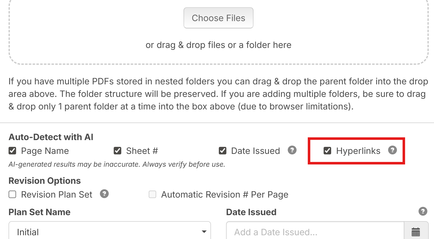
Task: Toggle the Page Name checkbox
Action: coord(12,151)
